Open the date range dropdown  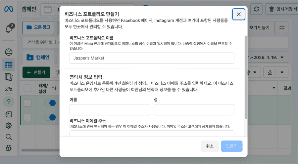(x=268, y=57)
